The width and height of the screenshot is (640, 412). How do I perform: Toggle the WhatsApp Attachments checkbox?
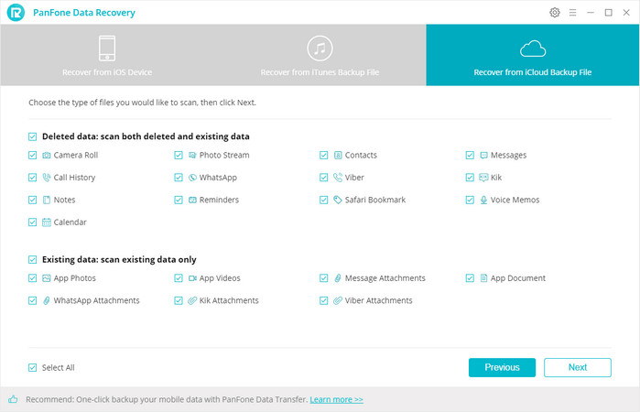[x=33, y=300]
